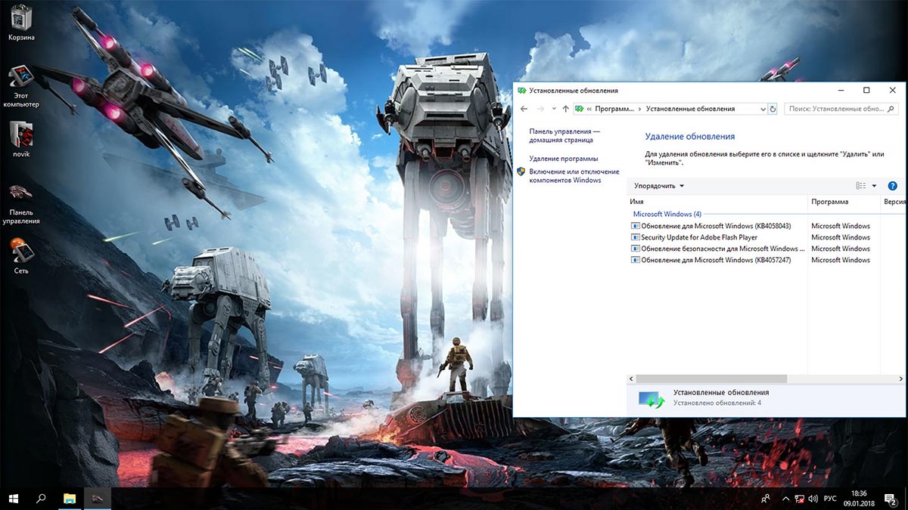Maximize the Установленные обновления window
The height and width of the screenshot is (510, 908).
(x=866, y=91)
